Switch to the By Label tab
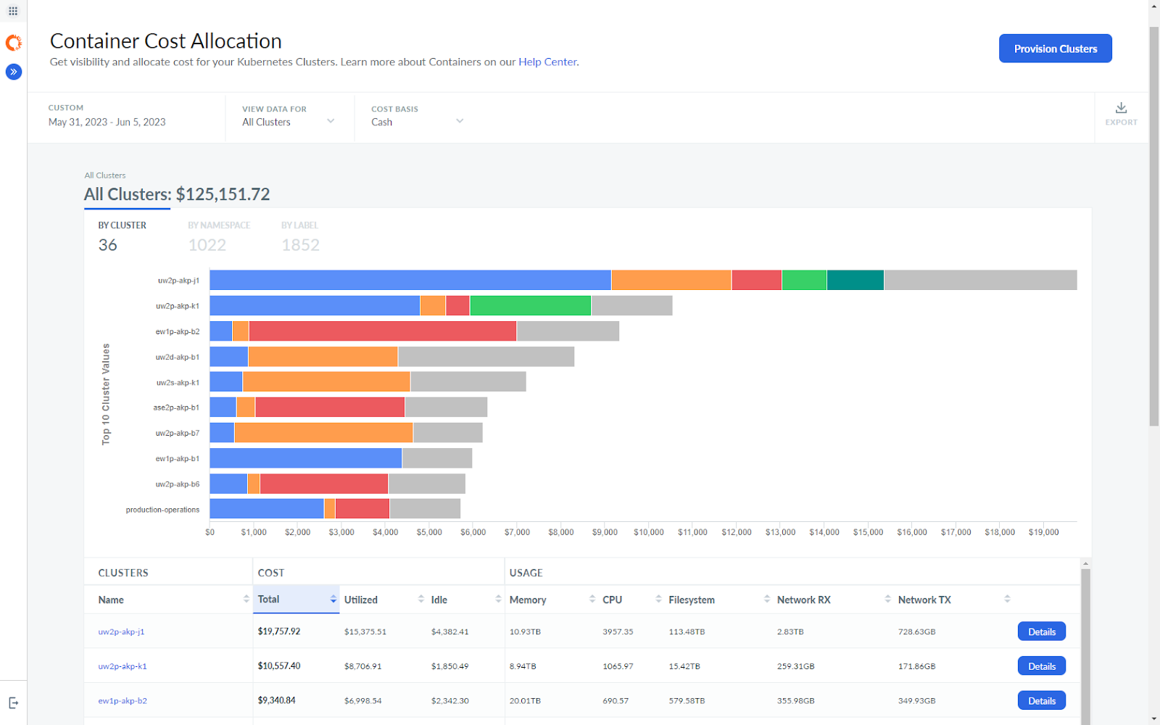The image size is (1160, 725). pyautogui.click(x=300, y=236)
